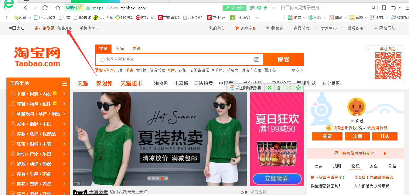Viewport: 409px width, 195px height.
Task: Open the mobile phone icon in browser toolbar
Action: pos(384,8)
